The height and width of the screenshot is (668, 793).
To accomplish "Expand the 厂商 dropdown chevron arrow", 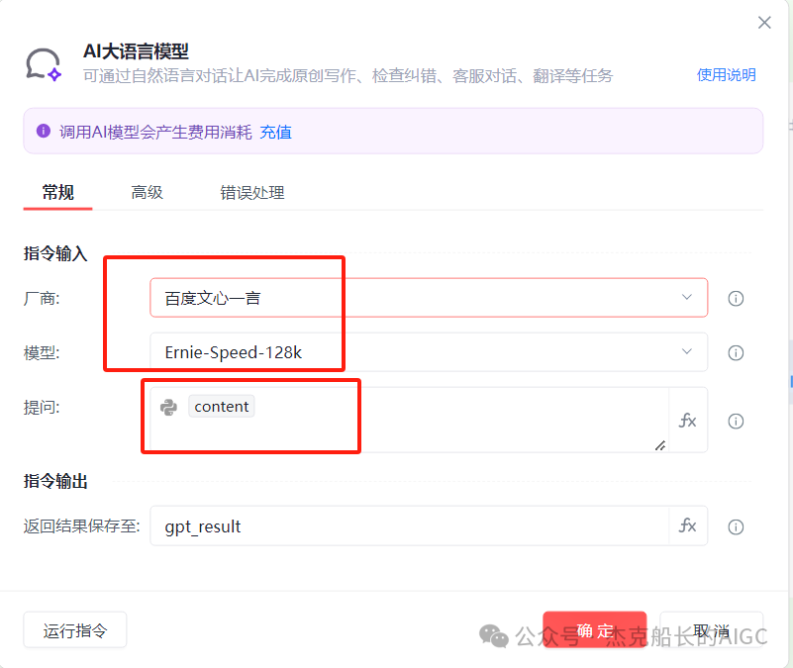I will [686, 297].
